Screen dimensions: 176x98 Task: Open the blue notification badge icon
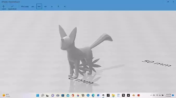[x=173, y=95]
